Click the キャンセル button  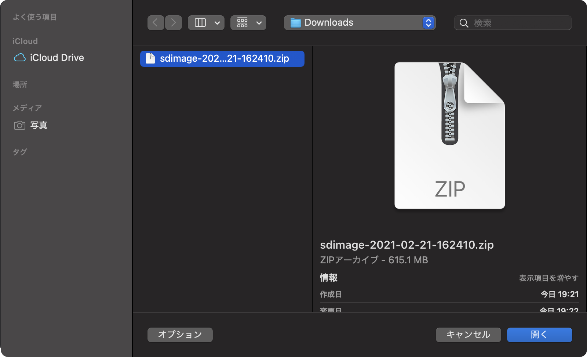tap(468, 335)
